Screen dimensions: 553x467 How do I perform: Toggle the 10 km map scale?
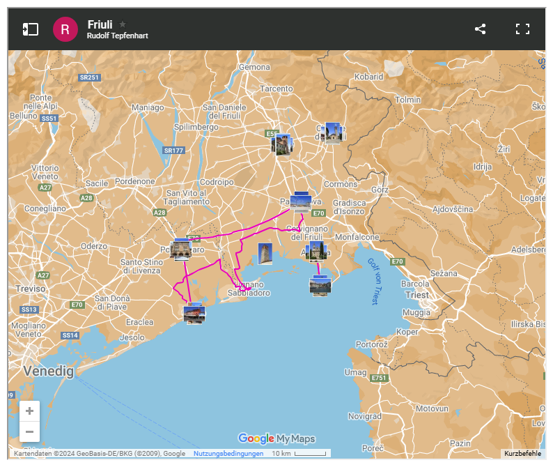pos(298,454)
